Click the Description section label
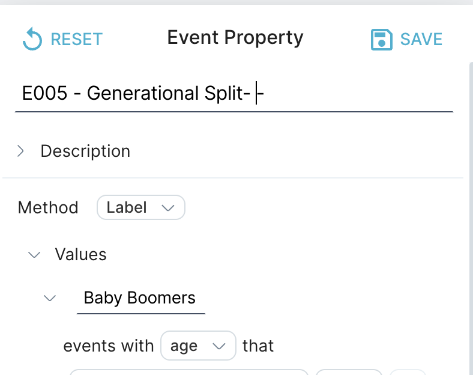Image resolution: width=473 pixels, height=375 pixels. click(x=85, y=151)
